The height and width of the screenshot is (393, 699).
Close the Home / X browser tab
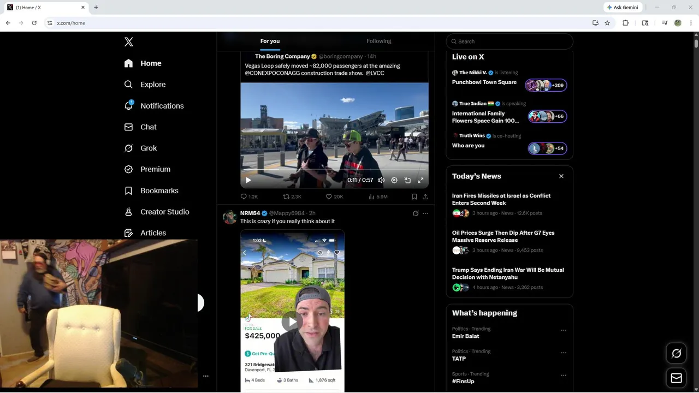pos(83,7)
